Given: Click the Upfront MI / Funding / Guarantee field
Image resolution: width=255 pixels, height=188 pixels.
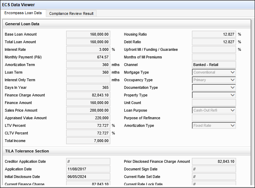Looking at the screenshot, I should (214, 49).
